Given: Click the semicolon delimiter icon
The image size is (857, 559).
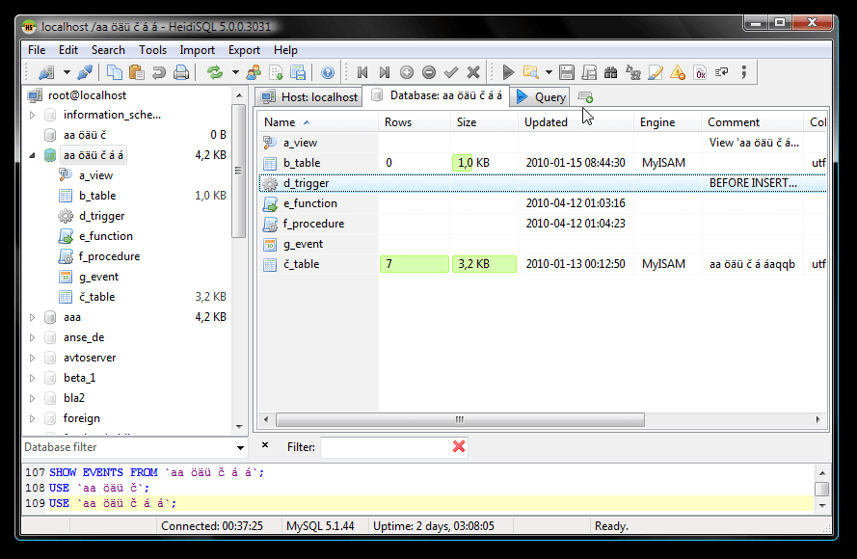Looking at the screenshot, I should [744, 72].
